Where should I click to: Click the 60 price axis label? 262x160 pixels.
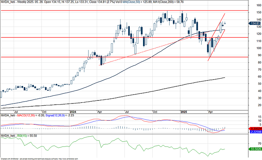[x=260, y=77]
